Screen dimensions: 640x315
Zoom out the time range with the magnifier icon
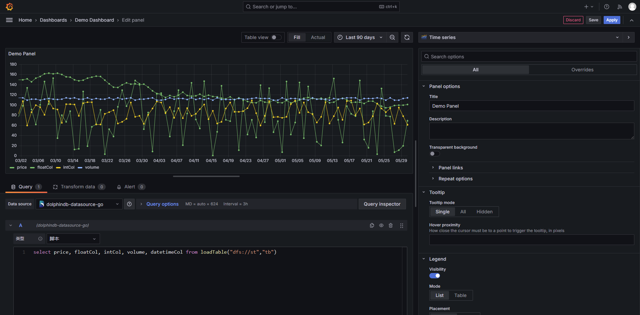[392, 37]
